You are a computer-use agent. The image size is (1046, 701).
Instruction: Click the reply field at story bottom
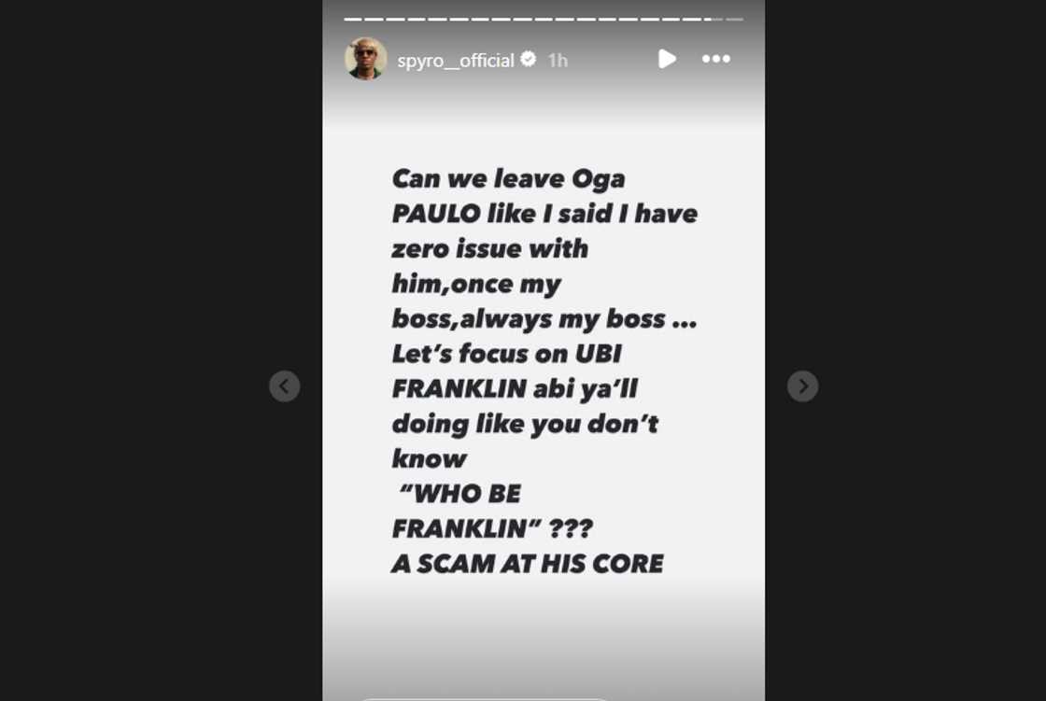point(485,699)
